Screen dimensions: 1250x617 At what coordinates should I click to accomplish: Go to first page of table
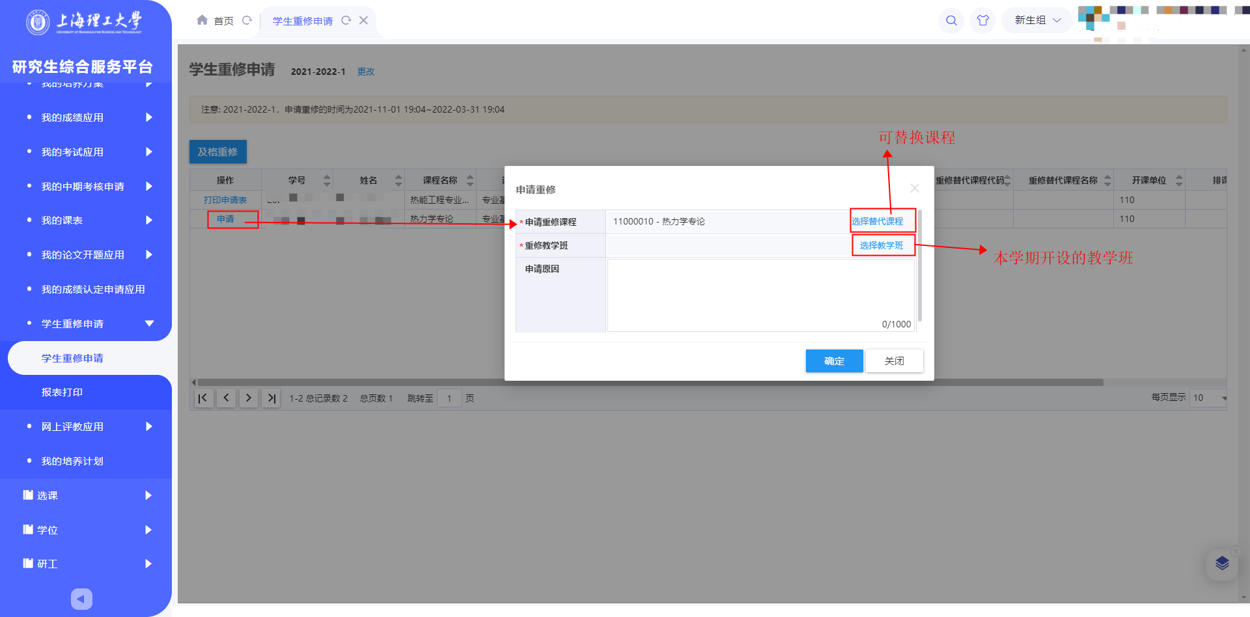coord(203,398)
